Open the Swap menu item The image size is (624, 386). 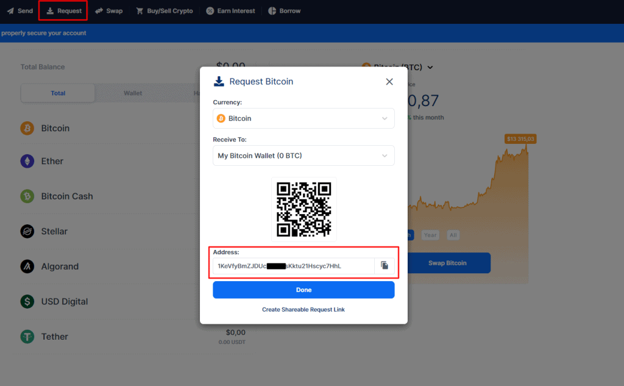[x=109, y=11]
